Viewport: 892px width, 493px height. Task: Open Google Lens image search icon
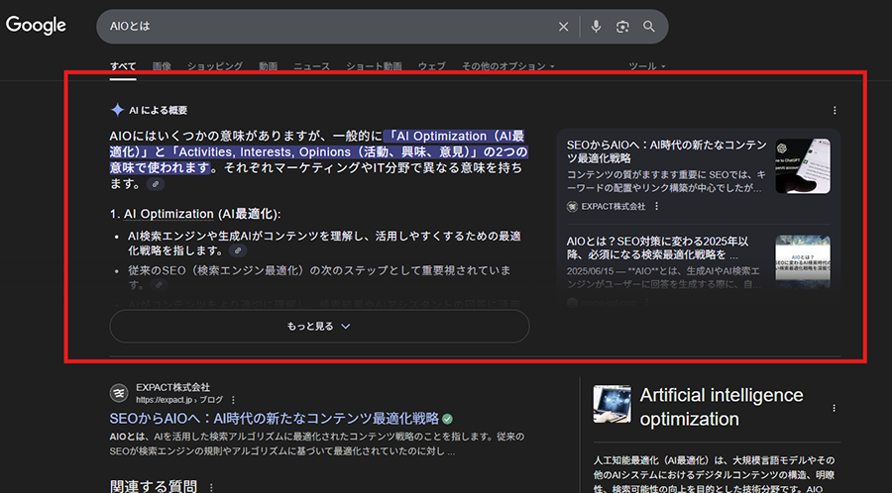[622, 27]
